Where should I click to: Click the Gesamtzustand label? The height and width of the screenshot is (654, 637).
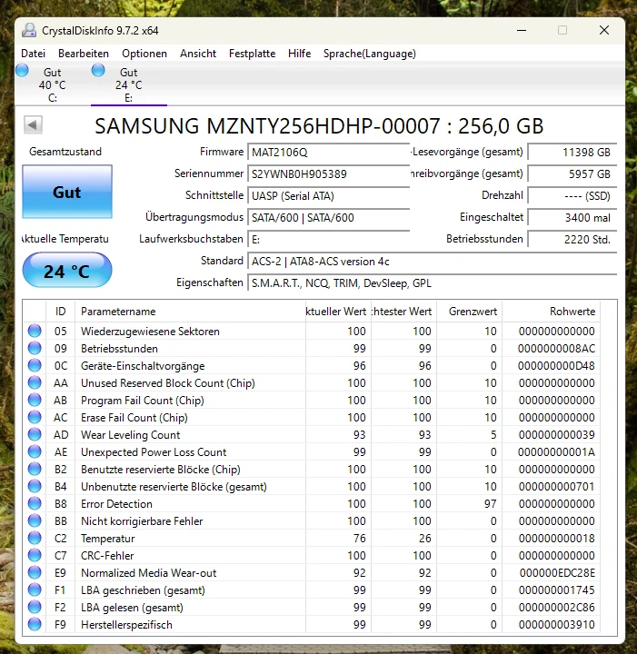click(x=65, y=152)
